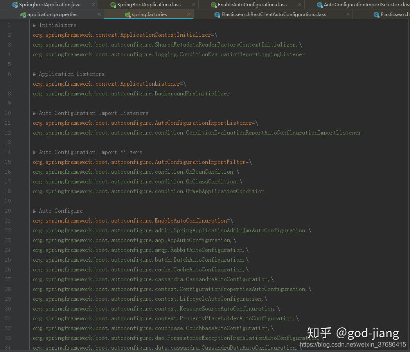The image size is (410, 352).
Task: Click the SpringBootApplication.class file icon
Action: click(x=113, y=5)
